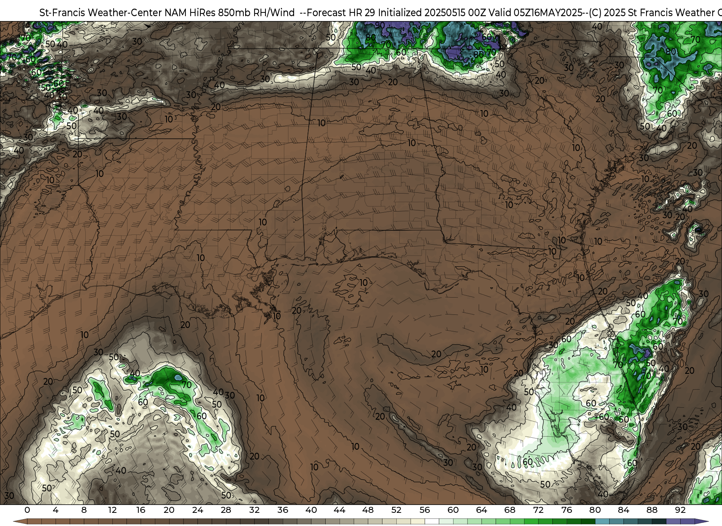Image resolution: width=722 pixels, height=526 pixels.
Task: Click the '76' label on color bar legend
Action: 567,510
